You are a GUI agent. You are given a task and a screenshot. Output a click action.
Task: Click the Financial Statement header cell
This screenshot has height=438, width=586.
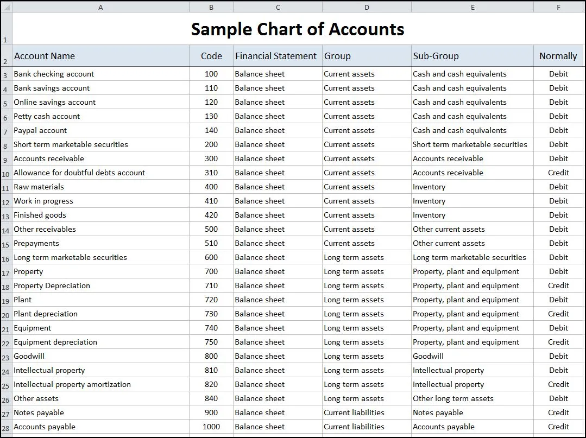277,56
